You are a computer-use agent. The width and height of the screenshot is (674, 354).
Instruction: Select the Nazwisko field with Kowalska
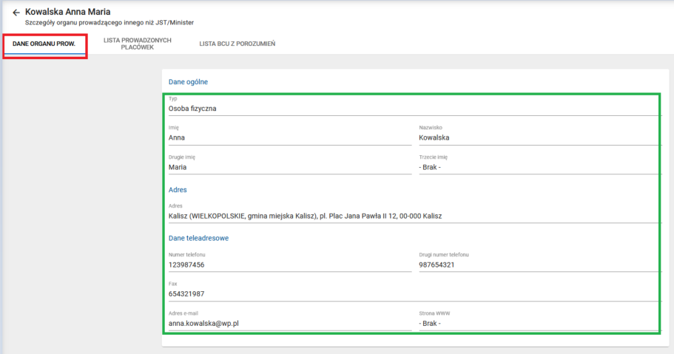(539, 137)
